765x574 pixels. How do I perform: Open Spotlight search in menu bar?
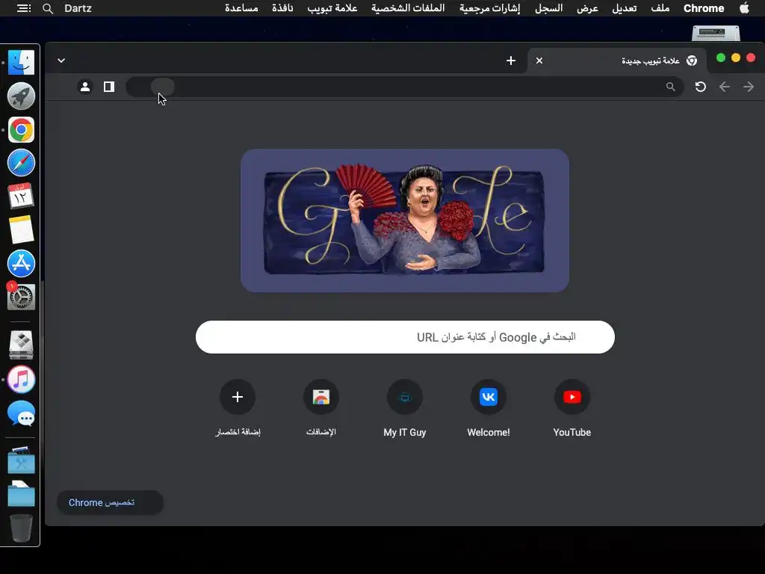point(47,8)
